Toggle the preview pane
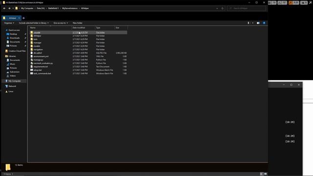The width and height of the screenshot is (313, 176). point(258,23)
